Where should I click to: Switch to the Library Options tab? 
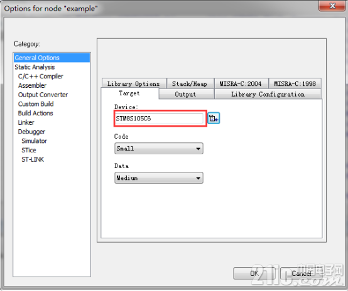coord(134,84)
